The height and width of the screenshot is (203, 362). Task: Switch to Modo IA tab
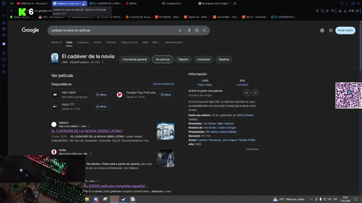[56, 42]
